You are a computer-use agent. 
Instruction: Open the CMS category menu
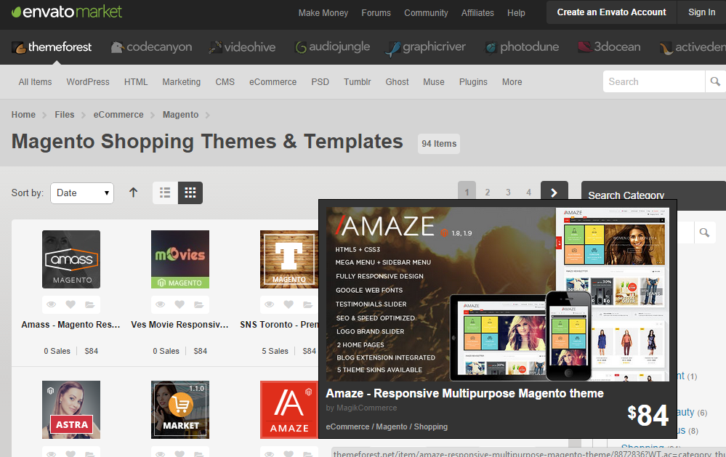point(225,82)
